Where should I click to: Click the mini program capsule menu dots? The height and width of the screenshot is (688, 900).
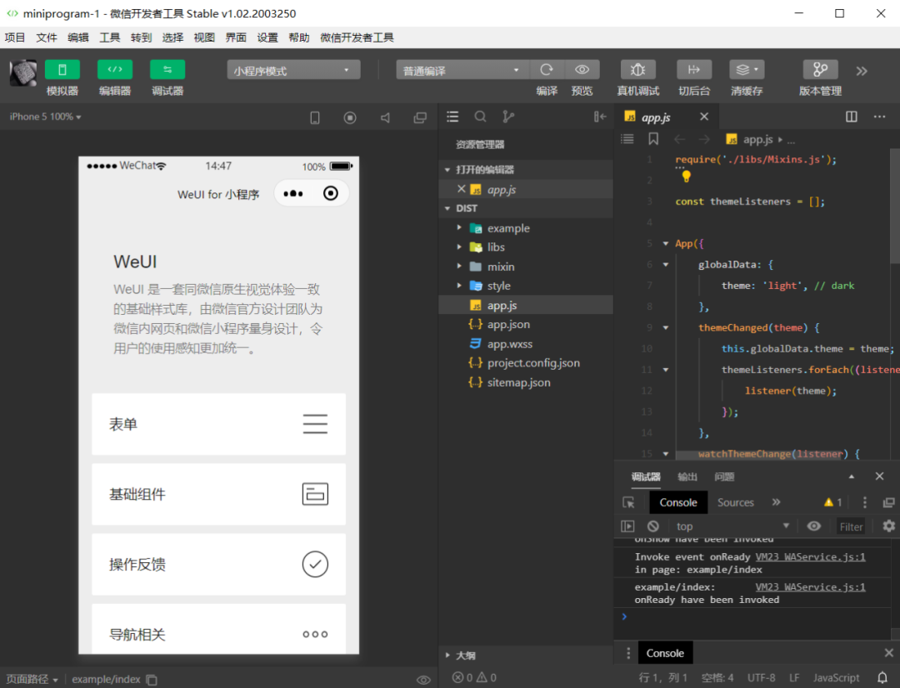click(293, 193)
